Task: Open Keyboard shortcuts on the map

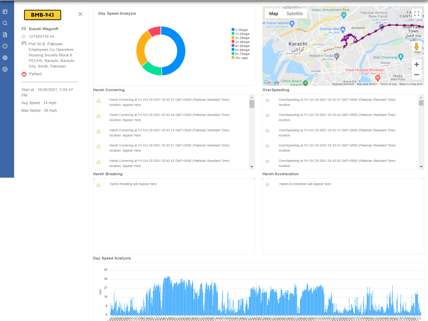Action: (x=343, y=84)
